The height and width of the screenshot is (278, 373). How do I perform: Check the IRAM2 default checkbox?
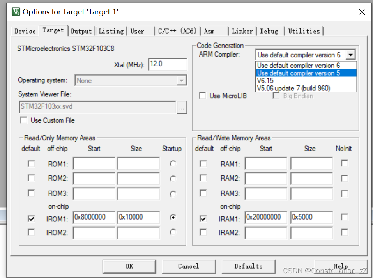[203, 232]
